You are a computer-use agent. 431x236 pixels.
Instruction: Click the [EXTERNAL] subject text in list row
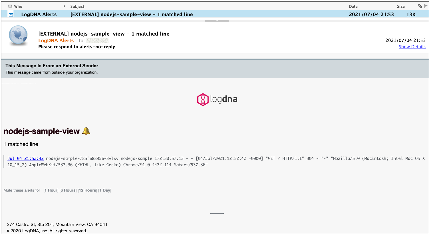(132, 15)
